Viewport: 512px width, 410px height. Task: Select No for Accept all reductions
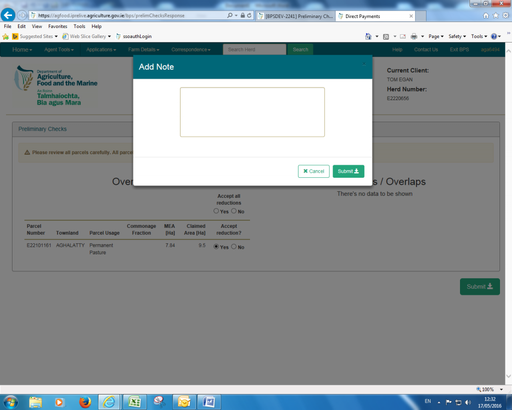point(233,211)
